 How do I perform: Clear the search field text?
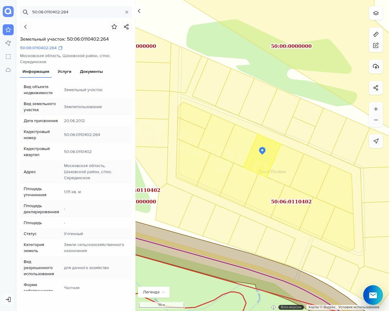127,12
